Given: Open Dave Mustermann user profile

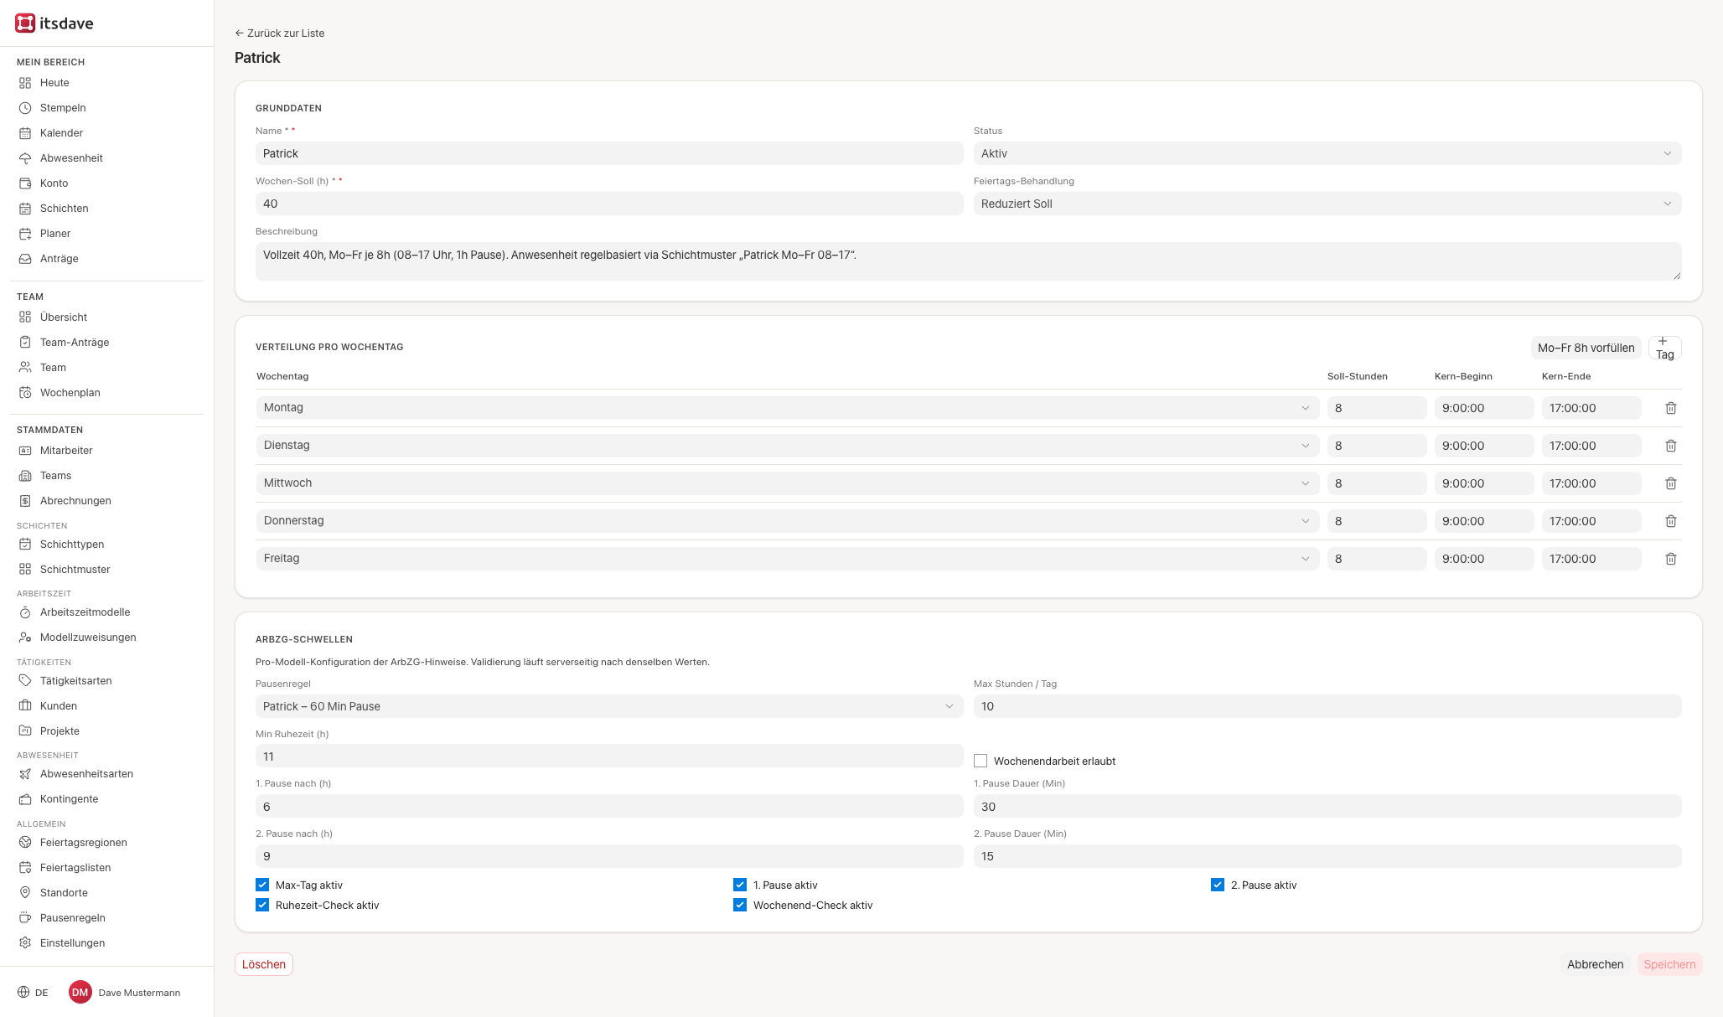Looking at the screenshot, I should pyautogui.click(x=125, y=993).
